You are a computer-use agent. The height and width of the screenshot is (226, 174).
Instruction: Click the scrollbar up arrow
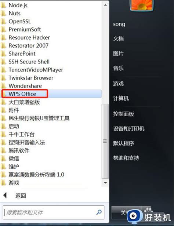click(105, 6)
